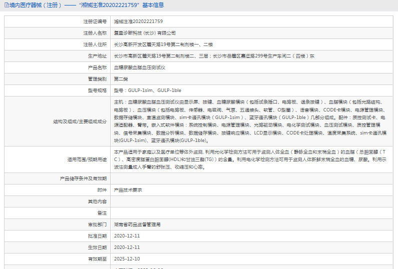Image resolution: width=398 pixels, height=269 pixels.
Task: Click the '适用范围/预期用途' label
Action: [x=87, y=159]
